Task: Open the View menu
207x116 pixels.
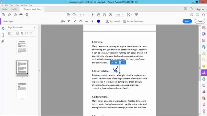Action: pyautogui.click(x=11, y=5)
